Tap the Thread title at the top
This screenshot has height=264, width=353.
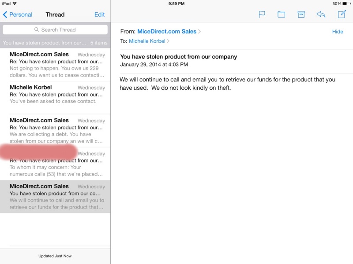[x=55, y=15]
